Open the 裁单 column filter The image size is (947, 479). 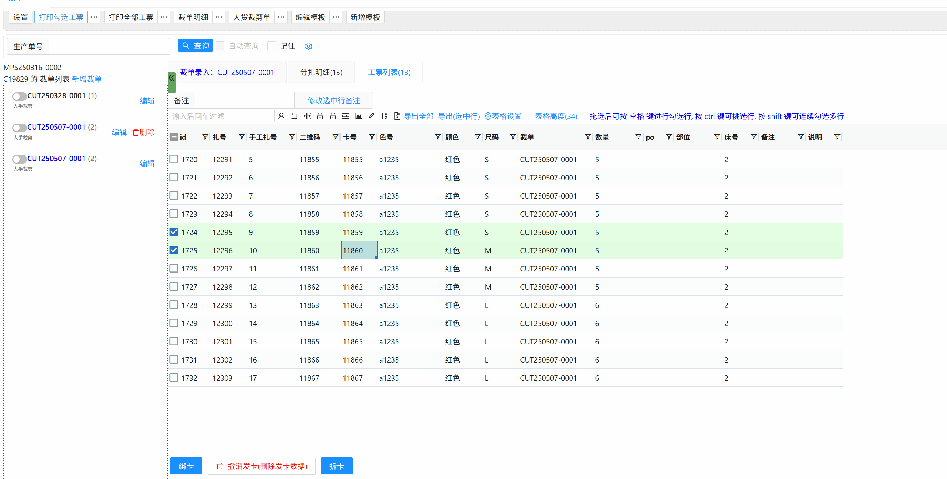click(x=588, y=137)
